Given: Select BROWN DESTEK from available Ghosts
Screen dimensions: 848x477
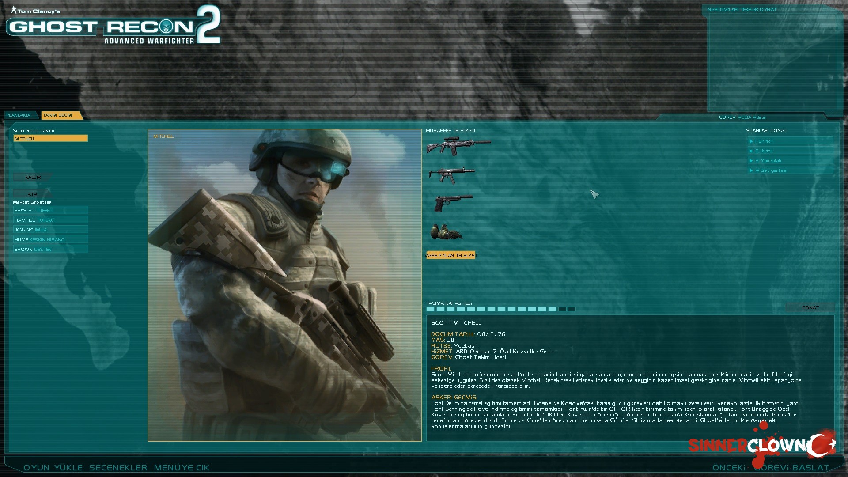Looking at the screenshot, I should pos(50,249).
